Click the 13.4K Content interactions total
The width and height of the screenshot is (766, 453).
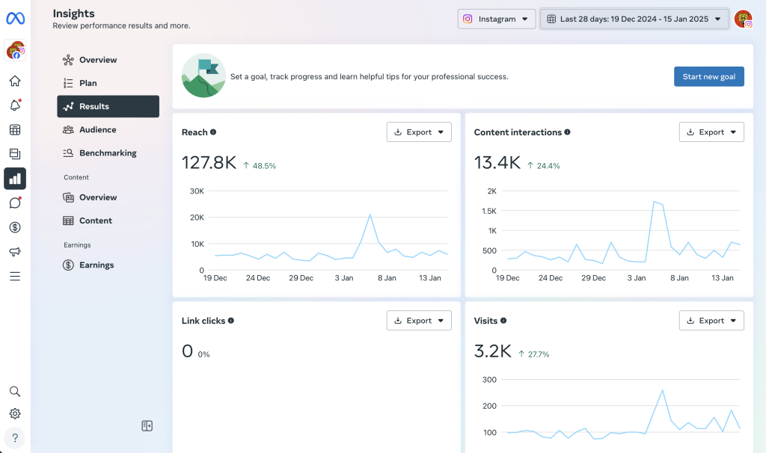pyautogui.click(x=497, y=162)
